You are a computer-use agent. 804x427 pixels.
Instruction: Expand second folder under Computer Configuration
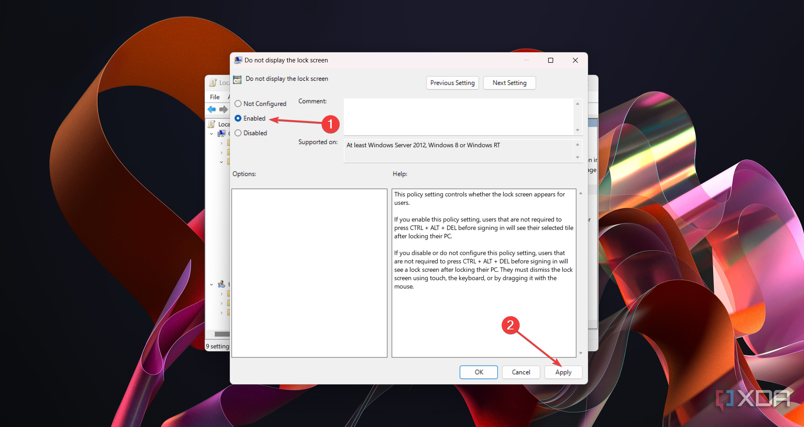point(222,152)
